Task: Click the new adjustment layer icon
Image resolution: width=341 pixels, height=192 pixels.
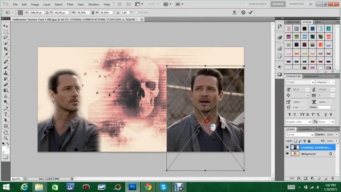Action: tap(312, 178)
